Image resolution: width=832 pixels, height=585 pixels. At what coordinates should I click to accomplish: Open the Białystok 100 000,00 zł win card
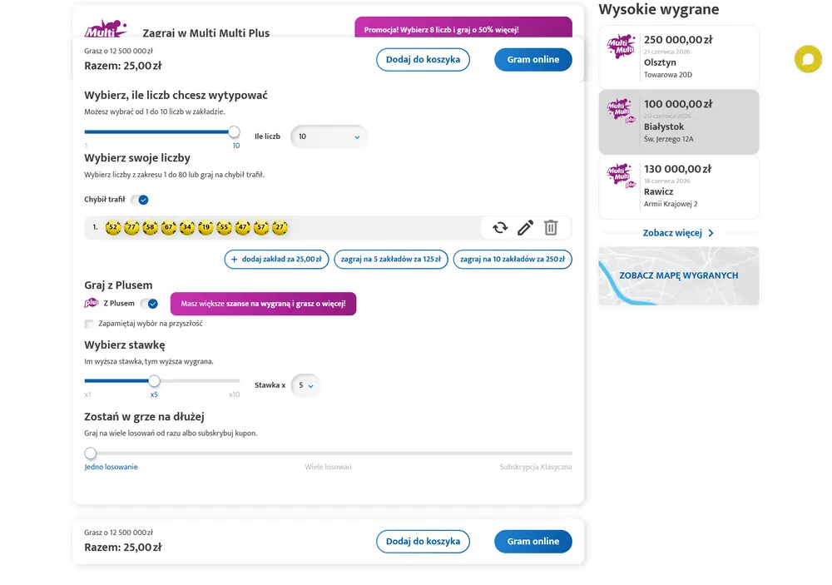[x=679, y=122]
